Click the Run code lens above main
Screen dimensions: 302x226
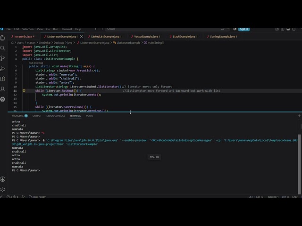31,63
